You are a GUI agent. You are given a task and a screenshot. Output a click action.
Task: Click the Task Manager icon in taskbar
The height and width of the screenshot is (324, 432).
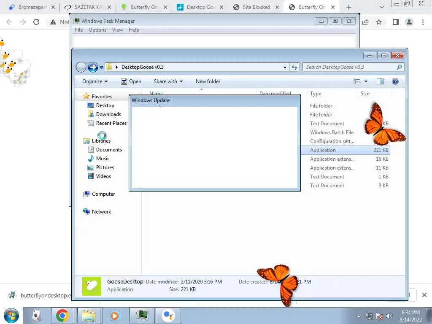(x=142, y=316)
